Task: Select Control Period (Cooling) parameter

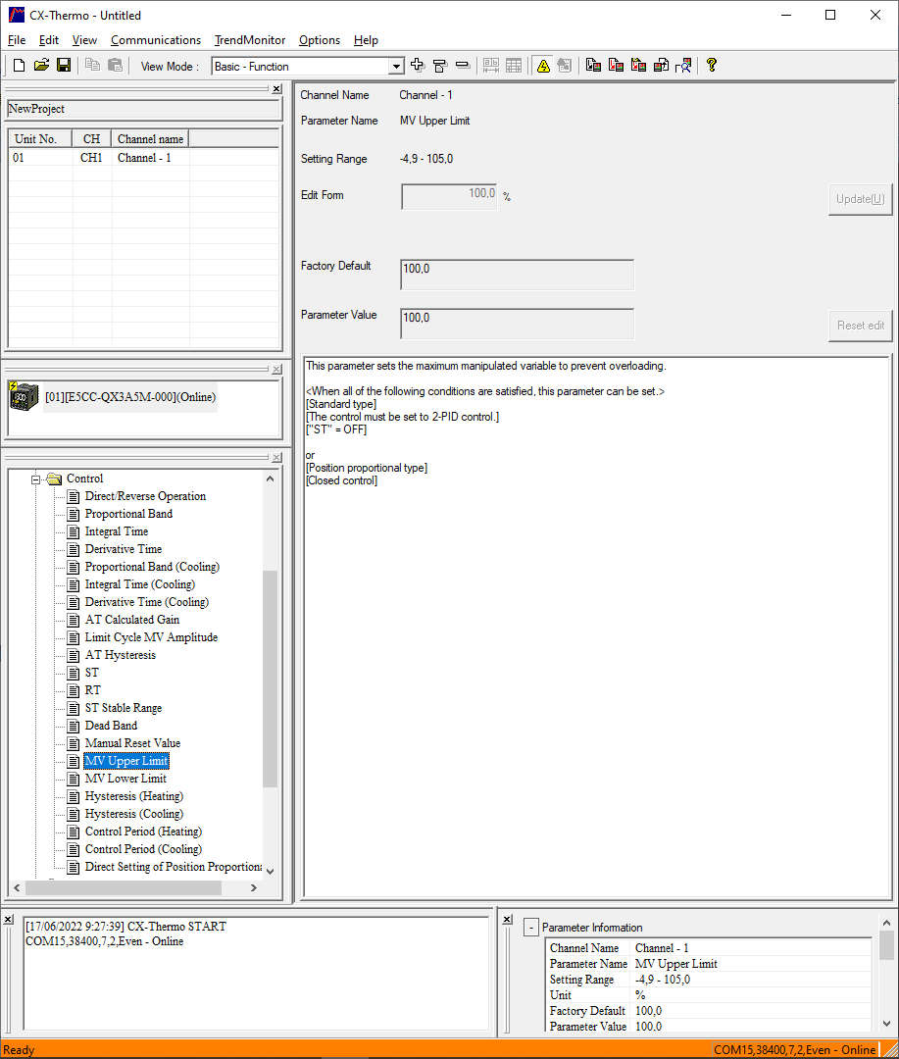Action: click(x=143, y=849)
